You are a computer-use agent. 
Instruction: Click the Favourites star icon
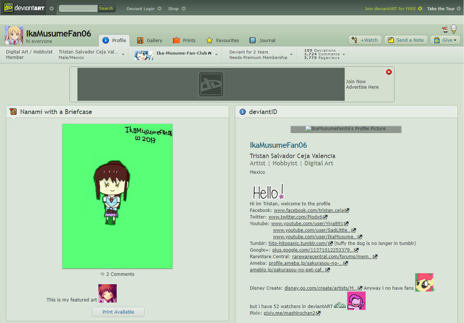210,40
